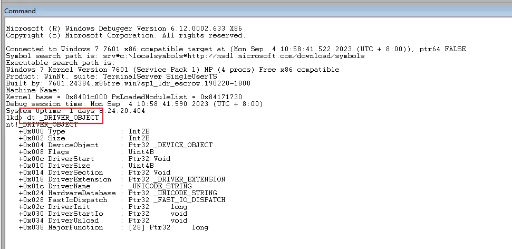
Task: Click the symbol search path line
Action: (185, 56)
